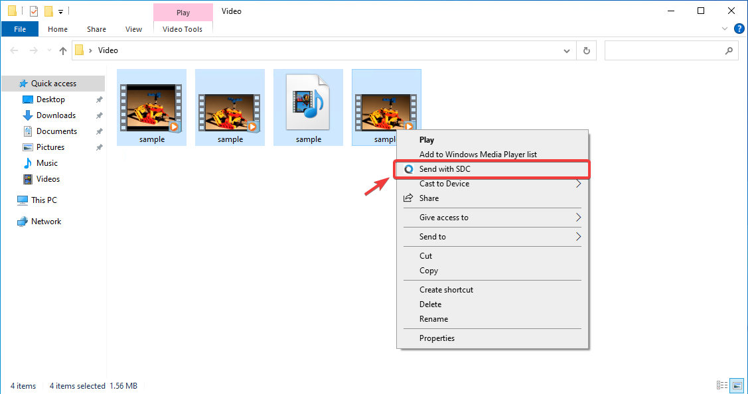Switch to large thumbnails view from status bar

point(737,385)
